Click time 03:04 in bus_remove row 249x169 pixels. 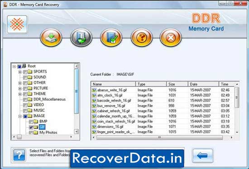click(225, 105)
